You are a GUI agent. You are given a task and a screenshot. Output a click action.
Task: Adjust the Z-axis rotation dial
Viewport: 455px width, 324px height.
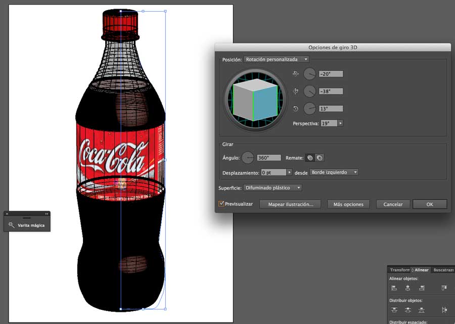(x=309, y=109)
